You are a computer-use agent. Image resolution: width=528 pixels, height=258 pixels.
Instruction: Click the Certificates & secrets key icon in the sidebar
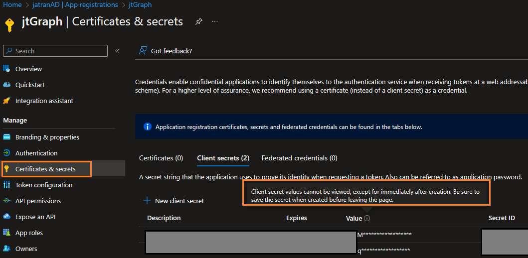[6, 169]
